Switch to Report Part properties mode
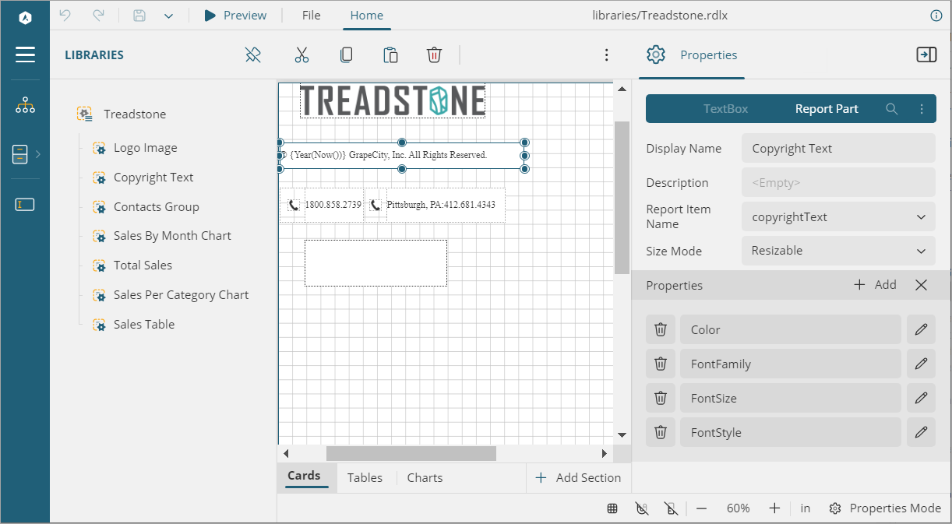The height and width of the screenshot is (524, 952). 827,109
